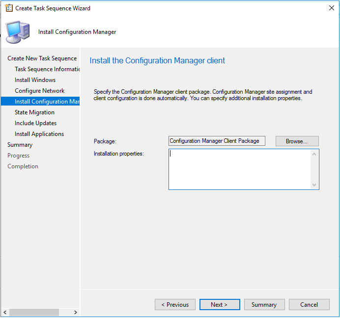340x318 pixels.
Task: Open the Include Updates step
Action: click(x=35, y=123)
